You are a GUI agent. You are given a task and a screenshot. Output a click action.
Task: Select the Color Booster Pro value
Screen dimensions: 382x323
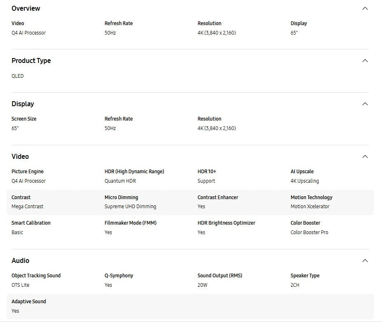309,232
